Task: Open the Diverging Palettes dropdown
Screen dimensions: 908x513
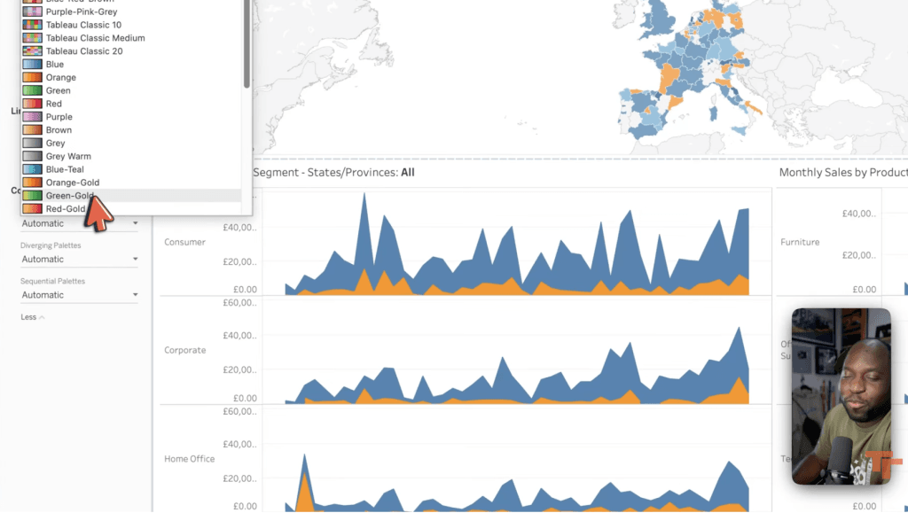Action: 80,260
